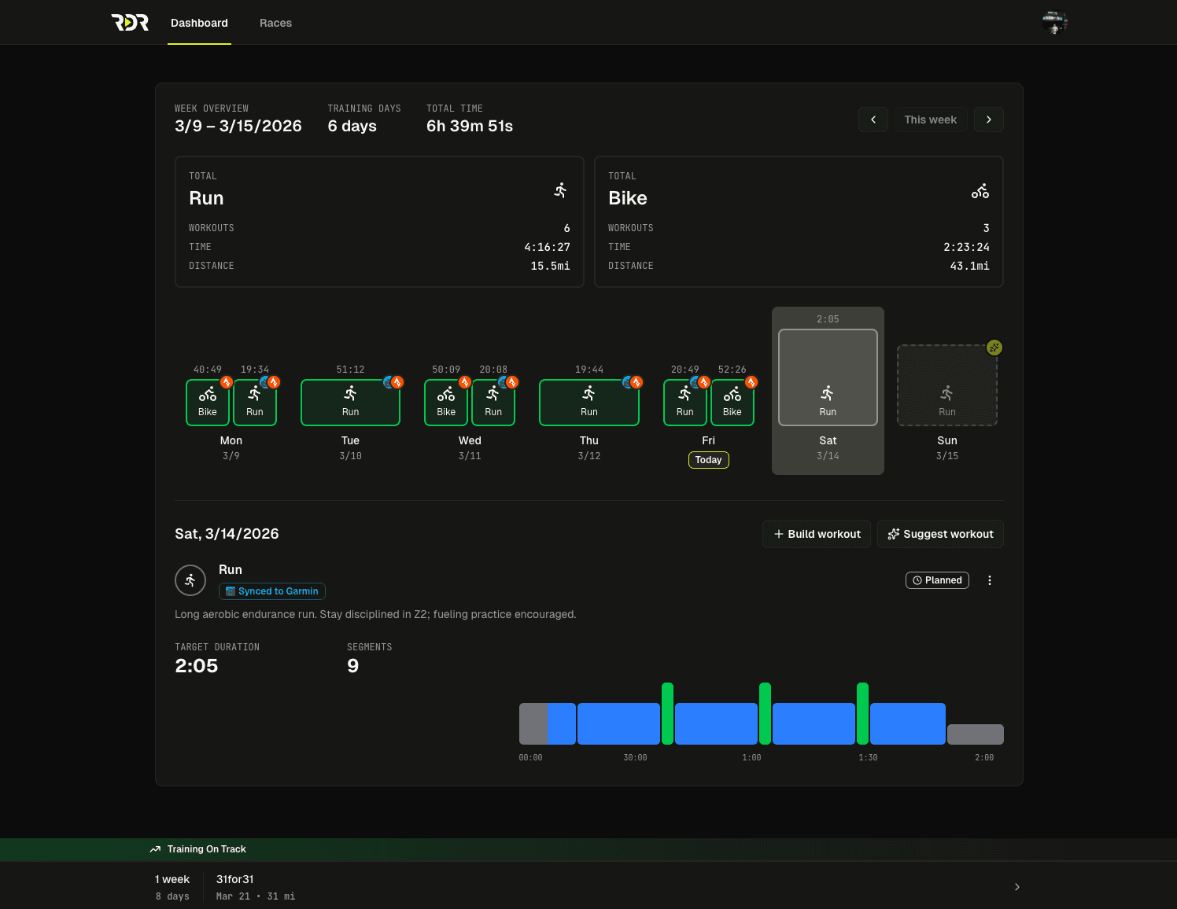Advance to next week using the right chevron
Screen dimensions: 1177x909
point(989,120)
